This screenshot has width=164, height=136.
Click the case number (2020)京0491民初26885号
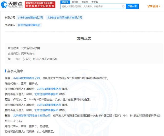pos(40,59)
